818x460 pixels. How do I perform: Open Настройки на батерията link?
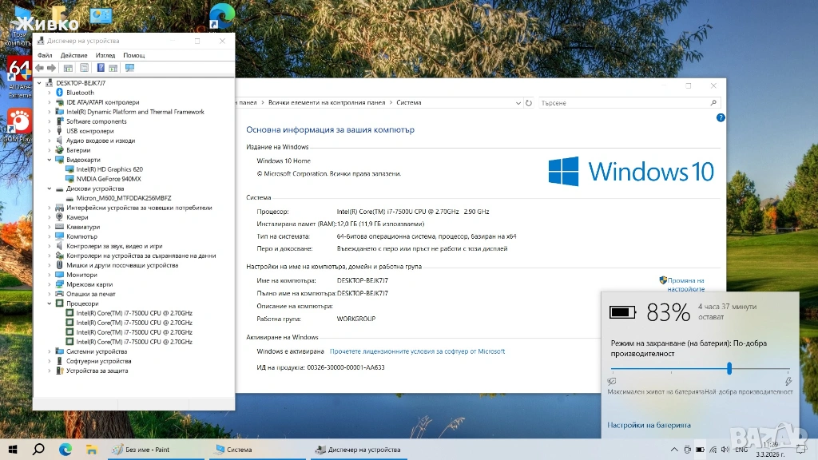pyautogui.click(x=649, y=425)
